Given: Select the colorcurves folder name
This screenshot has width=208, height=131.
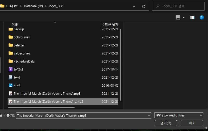Looking at the screenshot, I should (22, 37).
